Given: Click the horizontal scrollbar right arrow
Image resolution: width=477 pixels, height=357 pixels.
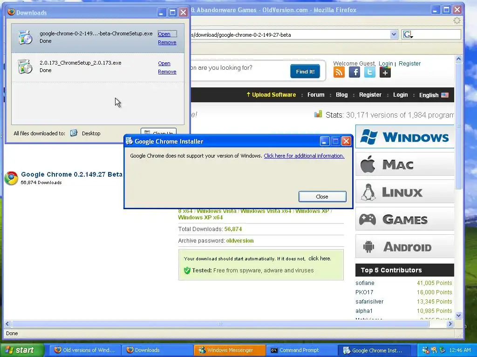Looking at the screenshot, I should pos(450,324).
